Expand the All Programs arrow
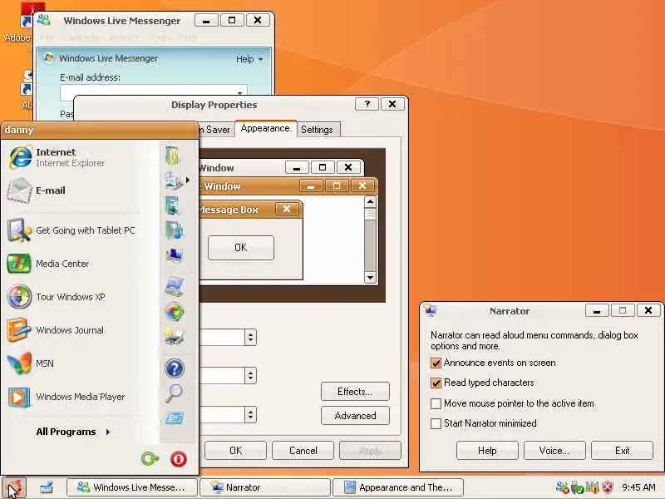 [108, 432]
